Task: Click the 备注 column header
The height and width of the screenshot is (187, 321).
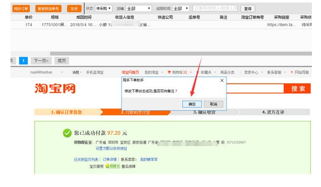Action: tap(224, 18)
